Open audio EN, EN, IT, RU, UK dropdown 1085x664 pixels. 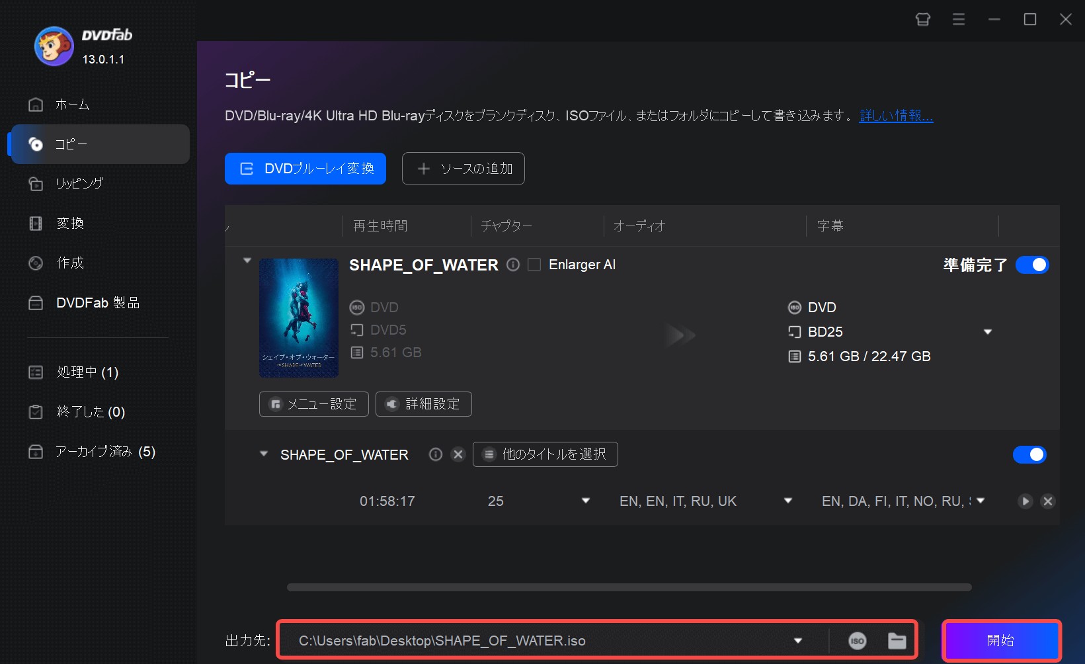(x=788, y=501)
